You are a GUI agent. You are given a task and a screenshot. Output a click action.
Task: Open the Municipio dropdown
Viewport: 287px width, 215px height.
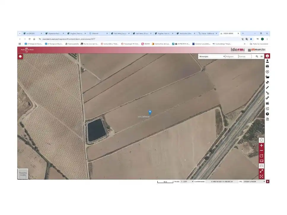coord(212,57)
